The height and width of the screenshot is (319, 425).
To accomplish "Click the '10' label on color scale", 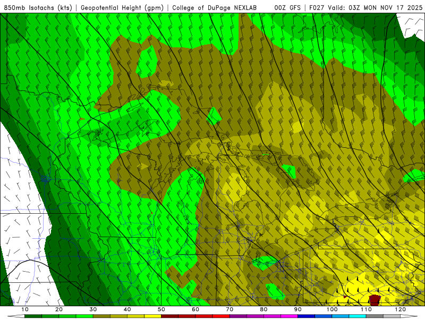I will tap(24, 309).
